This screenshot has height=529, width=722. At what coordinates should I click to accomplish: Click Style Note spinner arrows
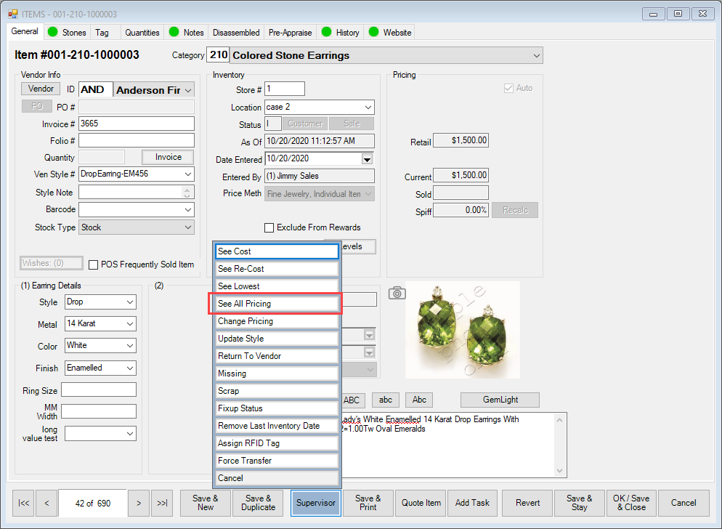pyautogui.click(x=187, y=193)
